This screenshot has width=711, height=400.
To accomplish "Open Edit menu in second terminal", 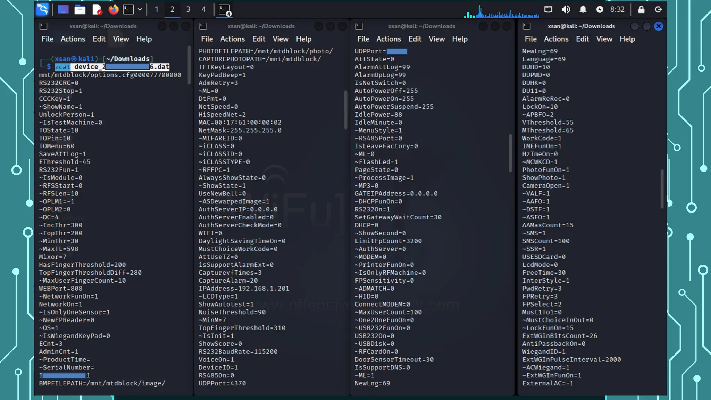I will tap(259, 39).
